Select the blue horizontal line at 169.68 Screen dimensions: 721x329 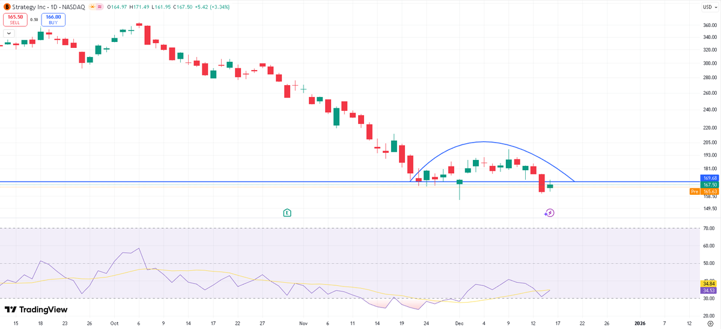coord(348,182)
